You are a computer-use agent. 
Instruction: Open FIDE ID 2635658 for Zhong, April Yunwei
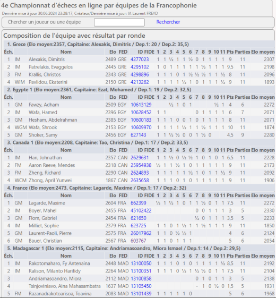(x=140, y=181)
